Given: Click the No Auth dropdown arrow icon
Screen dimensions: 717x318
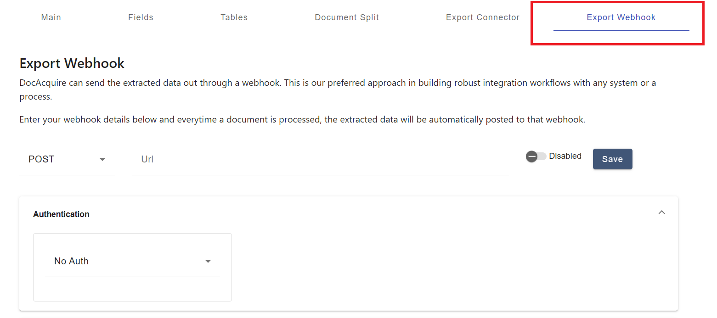Looking at the screenshot, I should [x=209, y=261].
